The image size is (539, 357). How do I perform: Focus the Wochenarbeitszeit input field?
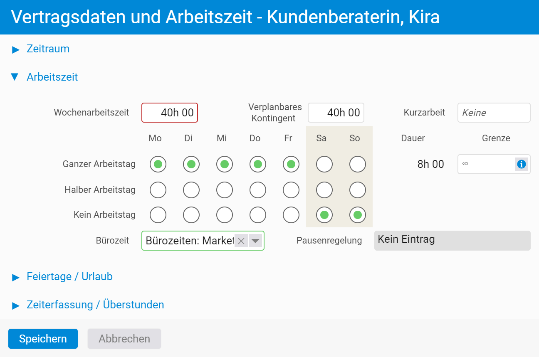[x=170, y=113]
